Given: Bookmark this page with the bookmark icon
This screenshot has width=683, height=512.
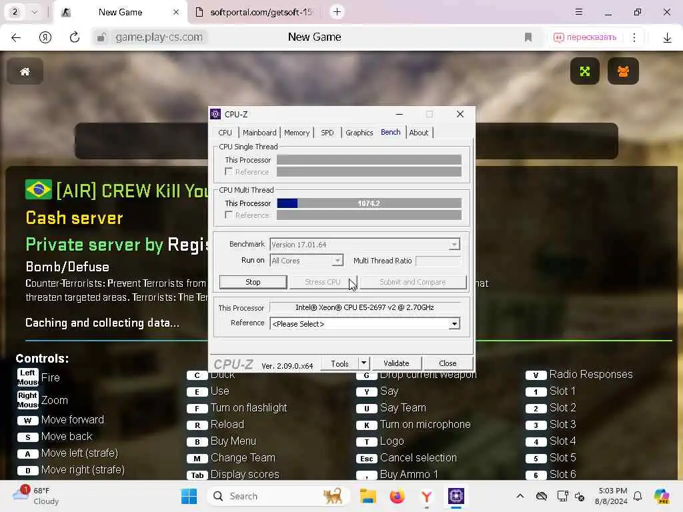Looking at the screenshot, I should [528, 37].
